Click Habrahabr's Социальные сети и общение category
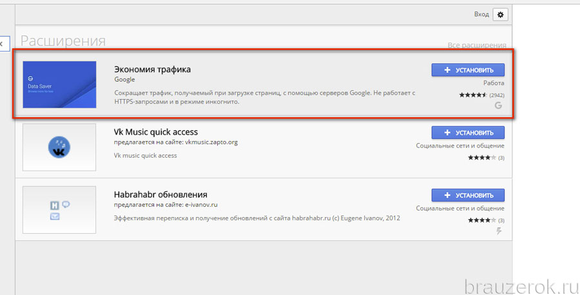This screenshot has height=295, width=580. coord(460,208)
